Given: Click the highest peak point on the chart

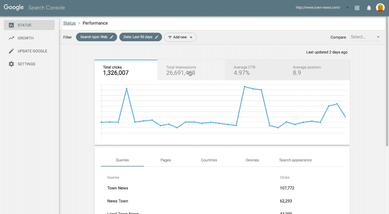Looking at the screenshot, I should point(244,87).
